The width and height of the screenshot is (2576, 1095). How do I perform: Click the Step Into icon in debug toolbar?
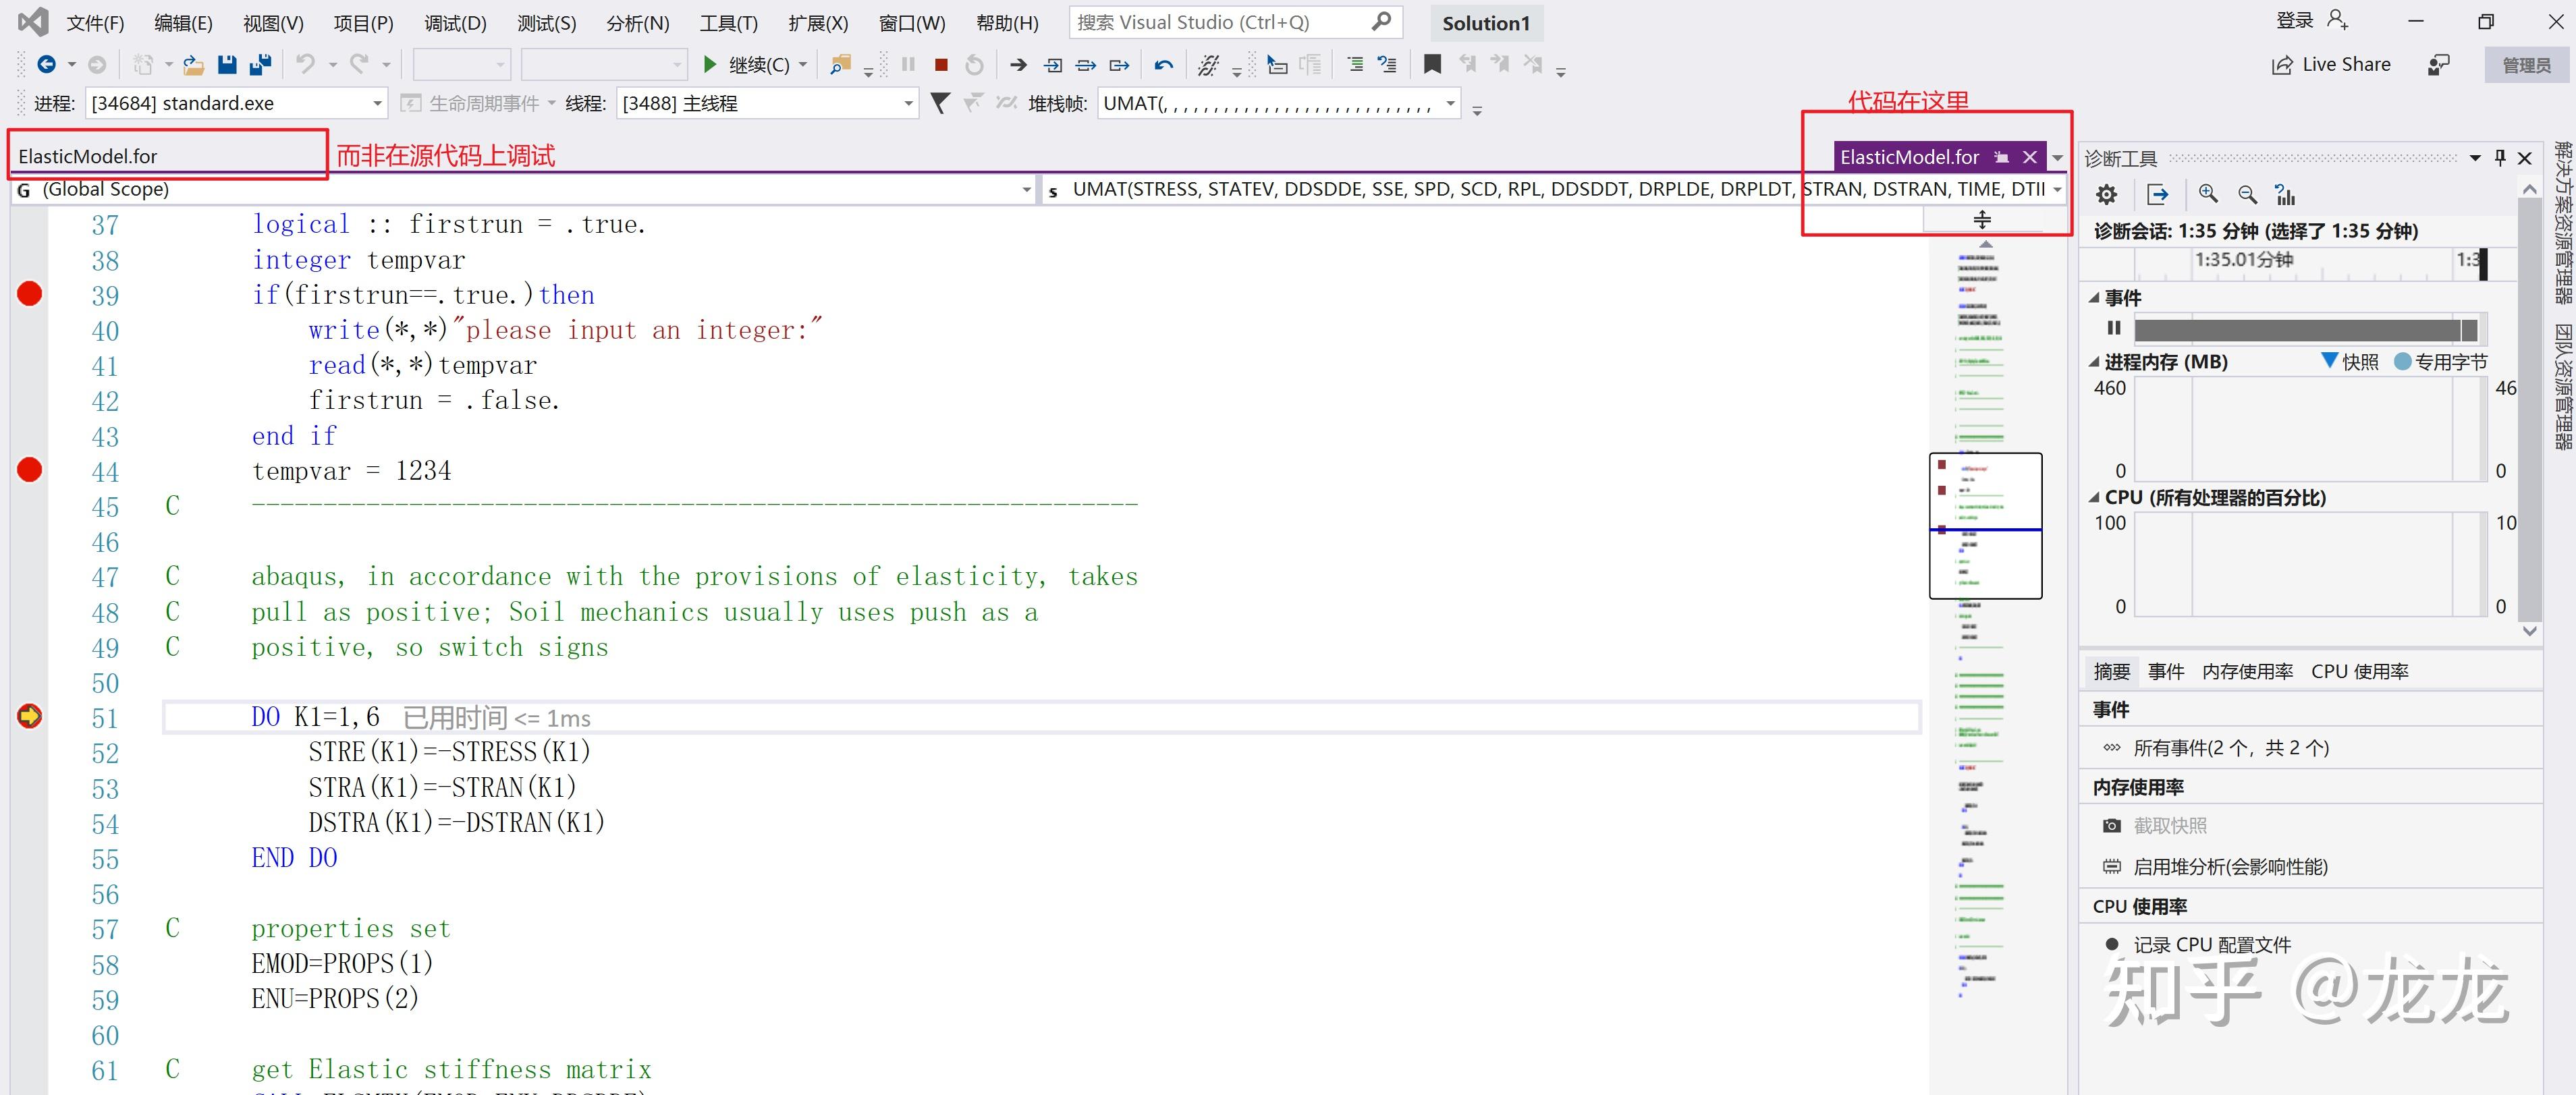point(1053,65)
